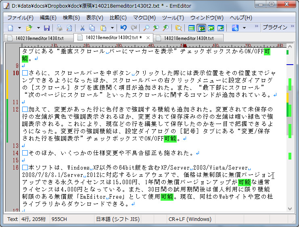Image resolution: width=299 pixels, height=227 pixels.
Task: Expand toolbar overflow chevron before プラグイン
Action: [257, 26]
